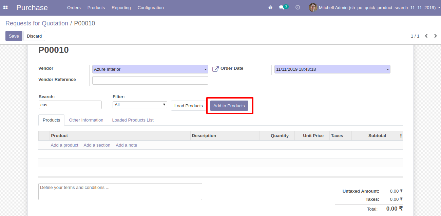Sort by the Unit Price column header
This screenshot has height=216, width=441.
click(x=312, y=136)
